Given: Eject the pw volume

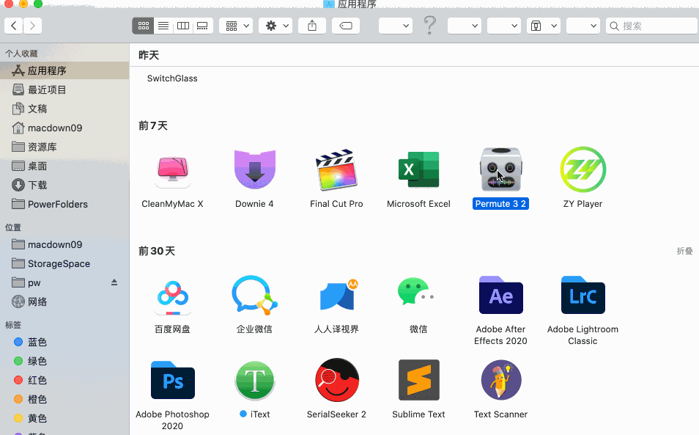Looking at the screenshot, I should 114,282.
